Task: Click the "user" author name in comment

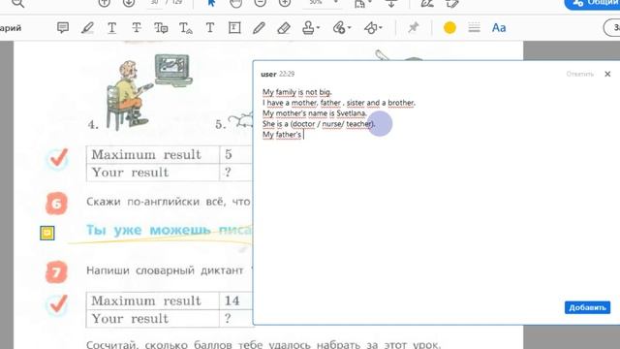Action: pos(268,74)
